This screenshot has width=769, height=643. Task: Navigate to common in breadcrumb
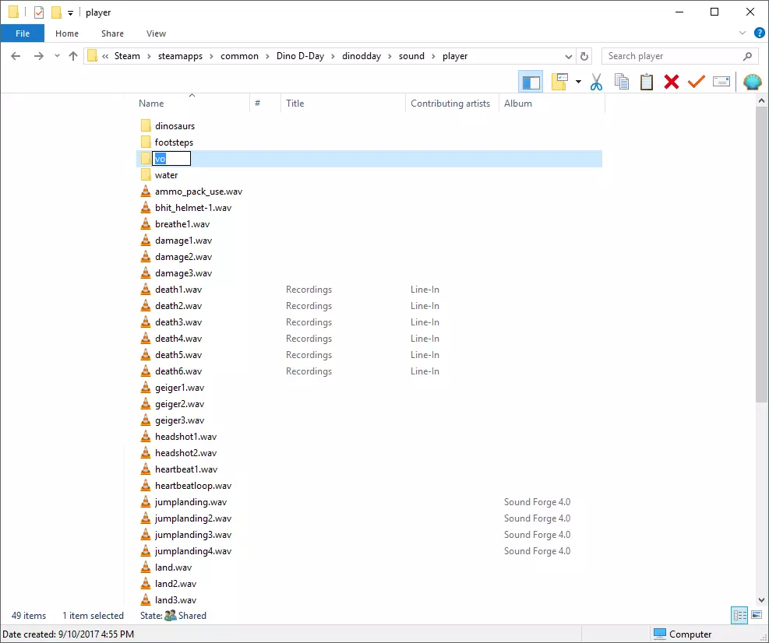(x=239, y=56)
